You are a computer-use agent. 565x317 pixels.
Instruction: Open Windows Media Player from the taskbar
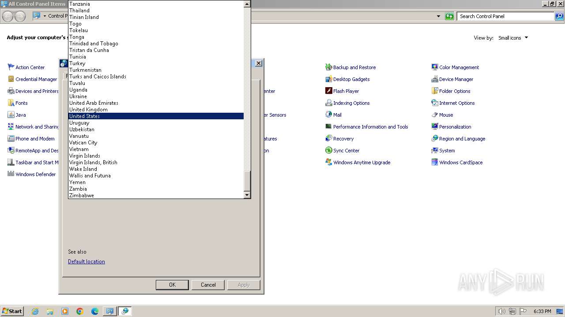(65, 311)
